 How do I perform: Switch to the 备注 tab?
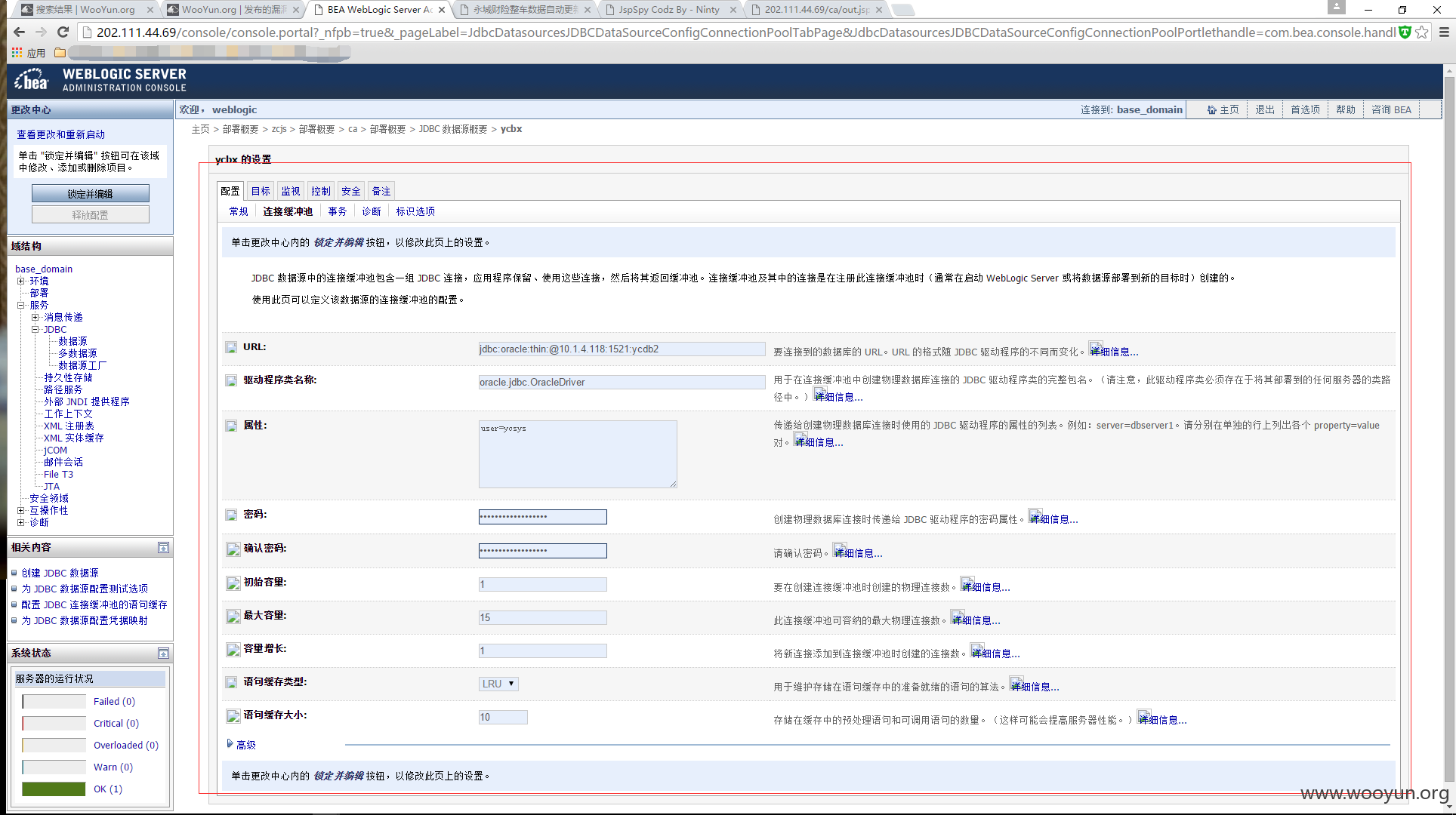click(x=381, y=191)
